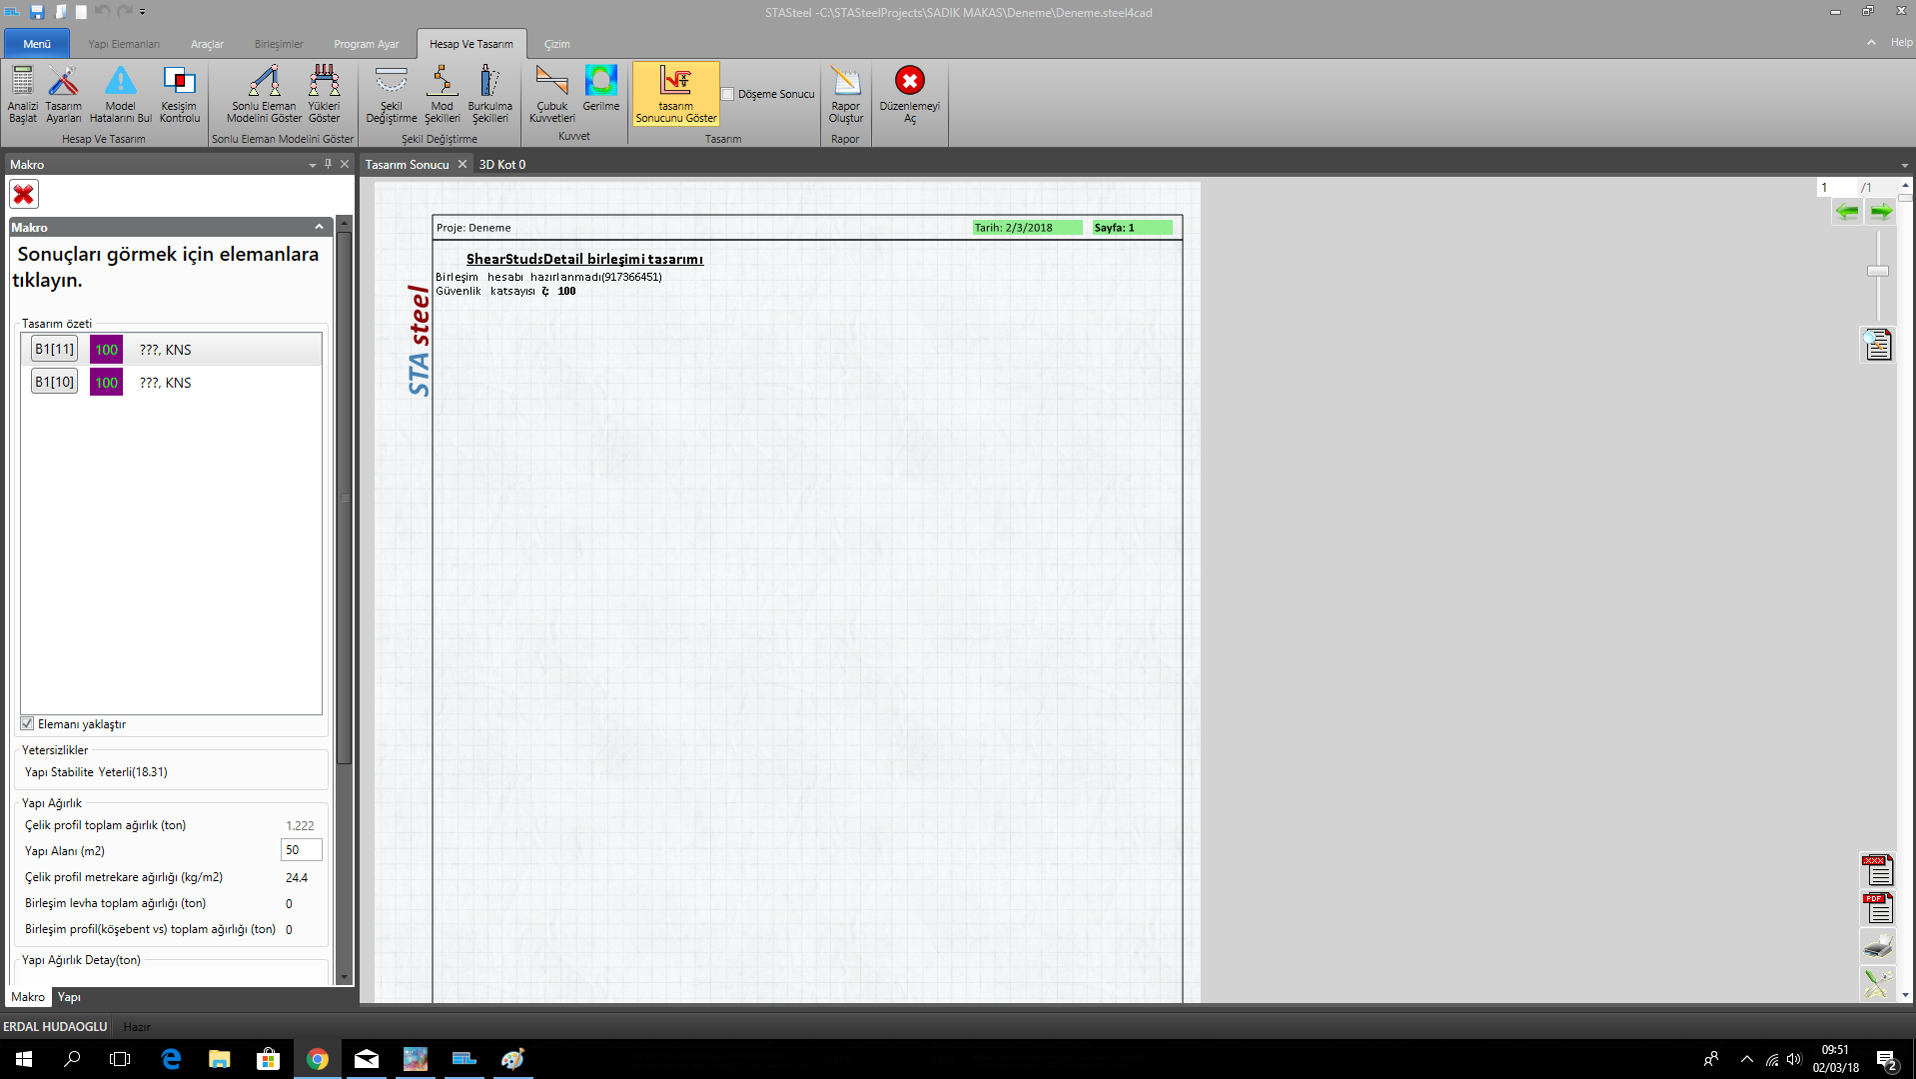Viewport: 1916px width, 1079px height.
Task: Show Mod Şekilleri
Action: click(x=442, y=93)
